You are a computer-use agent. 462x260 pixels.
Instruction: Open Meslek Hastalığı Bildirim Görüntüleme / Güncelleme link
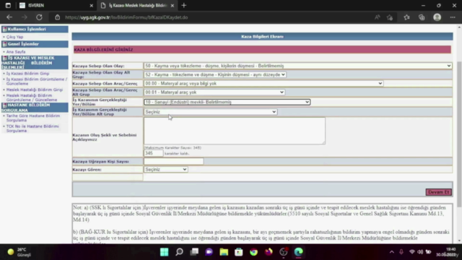coord(32,97)
